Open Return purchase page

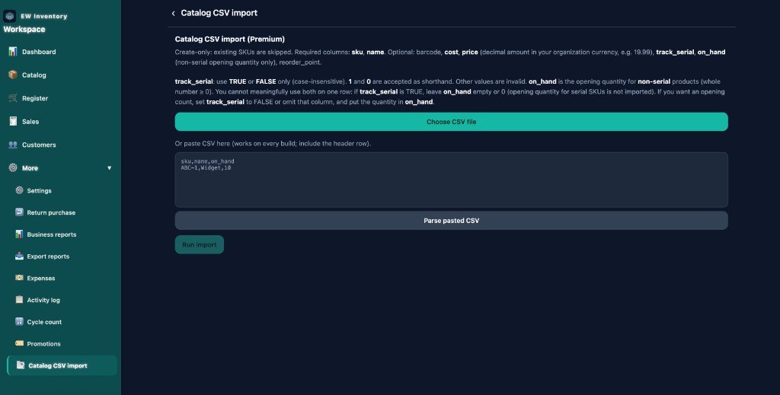point(51,212)
